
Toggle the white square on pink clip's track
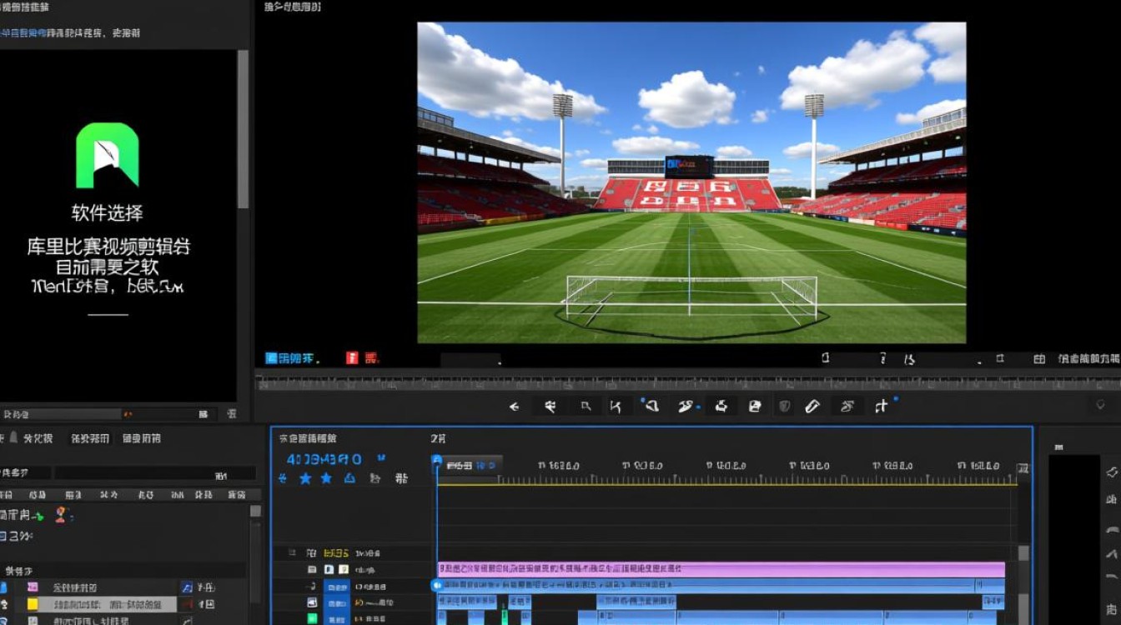[329, 569]
